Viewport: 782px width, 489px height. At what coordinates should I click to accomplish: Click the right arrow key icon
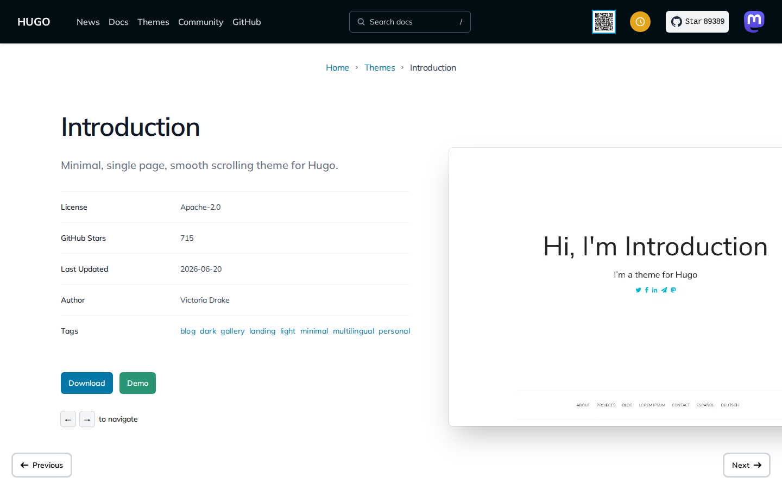click(x=87, y=419)
